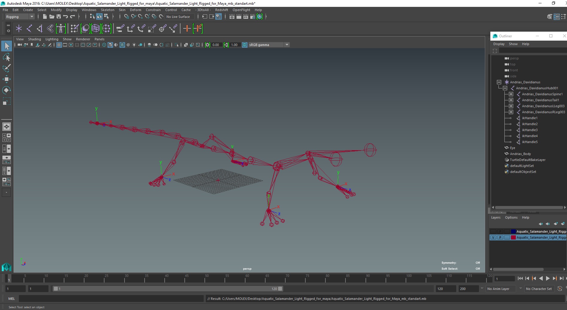Screen dimensions: 567x310
Task: Open the Rigging menu set dropdown
Action: [x=20, y=17]
